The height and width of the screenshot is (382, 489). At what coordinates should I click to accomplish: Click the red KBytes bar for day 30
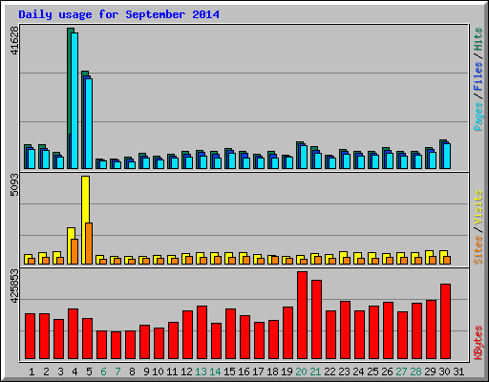tap(446, 322)
